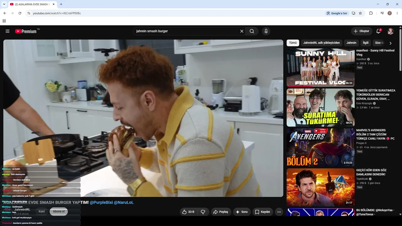Viewport: 402px width, 226px height.
Task: Open the account avatar menu
Action: click(x=390, y=31)
